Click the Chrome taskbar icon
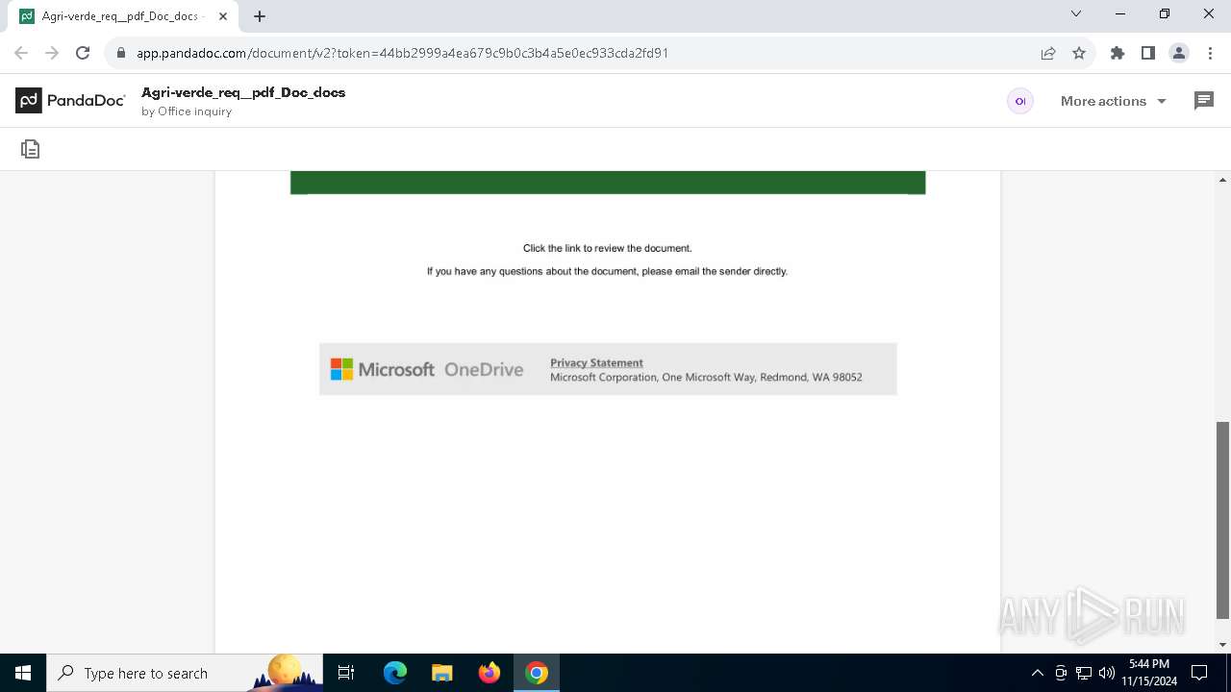The image size is (1231, 692). click(537, 673)
